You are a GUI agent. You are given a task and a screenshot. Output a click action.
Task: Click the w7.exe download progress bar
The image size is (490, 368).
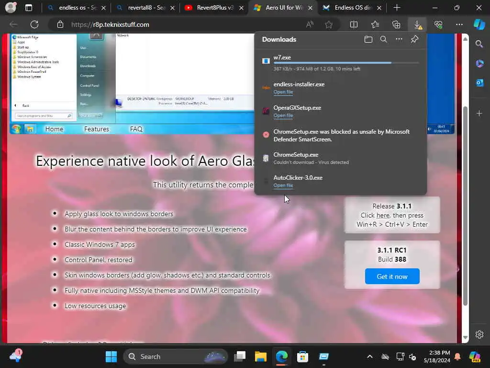[346, 63]
